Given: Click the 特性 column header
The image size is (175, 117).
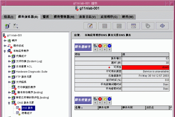Looking at the screenshot, I should click(98, 54).
